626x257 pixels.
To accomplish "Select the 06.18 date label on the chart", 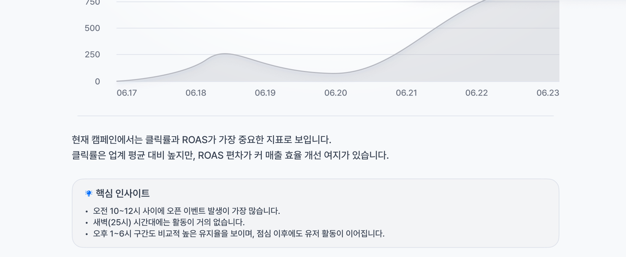I will click(196, 93).
